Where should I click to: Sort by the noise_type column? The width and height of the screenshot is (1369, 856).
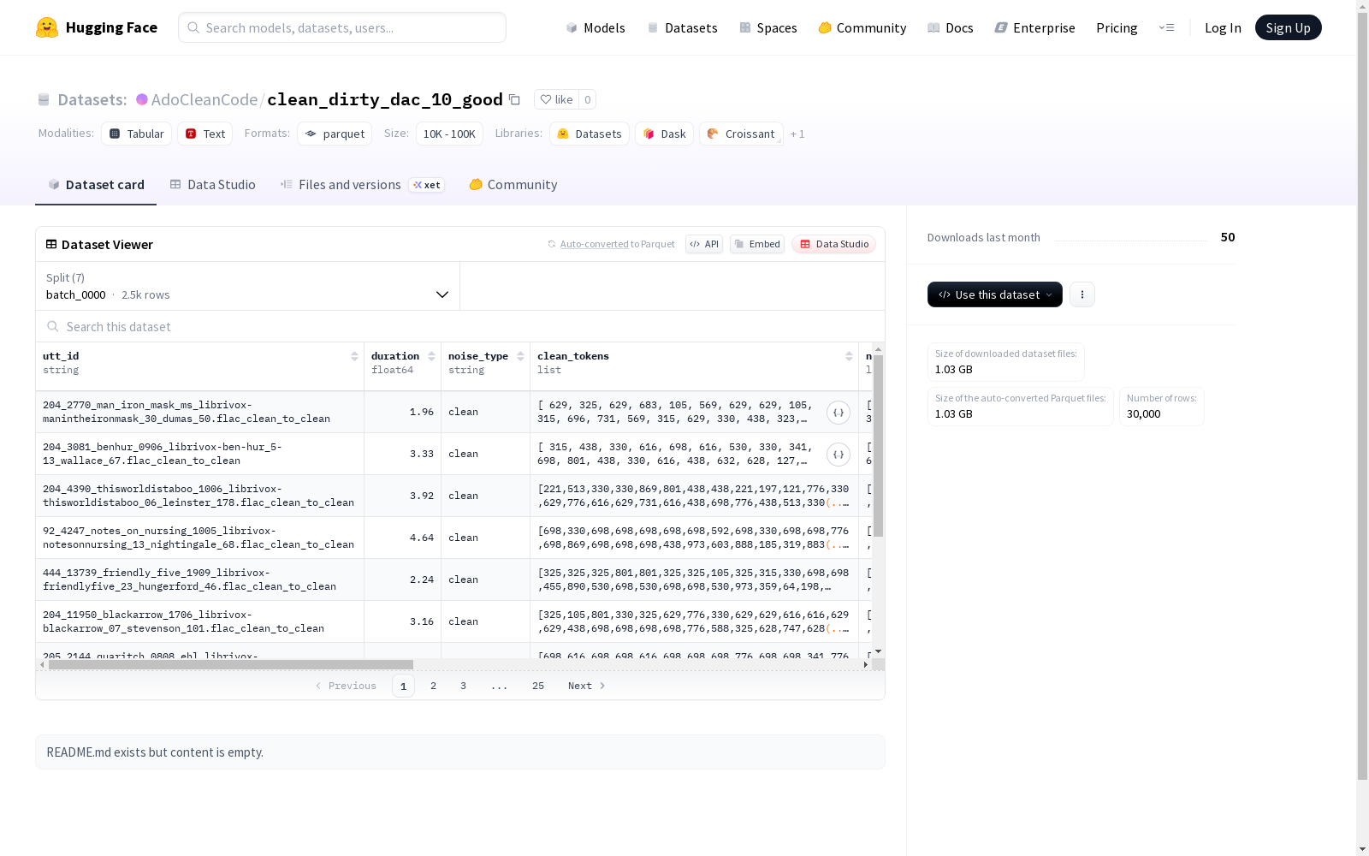click(520, 356)
